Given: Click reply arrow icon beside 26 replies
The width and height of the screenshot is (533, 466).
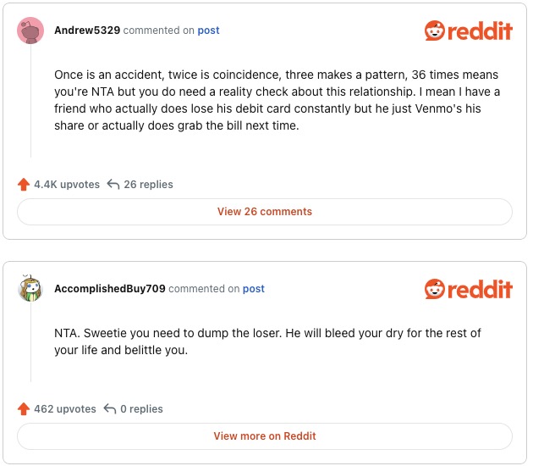Looking at the screenshot, I should click(113, 184).
